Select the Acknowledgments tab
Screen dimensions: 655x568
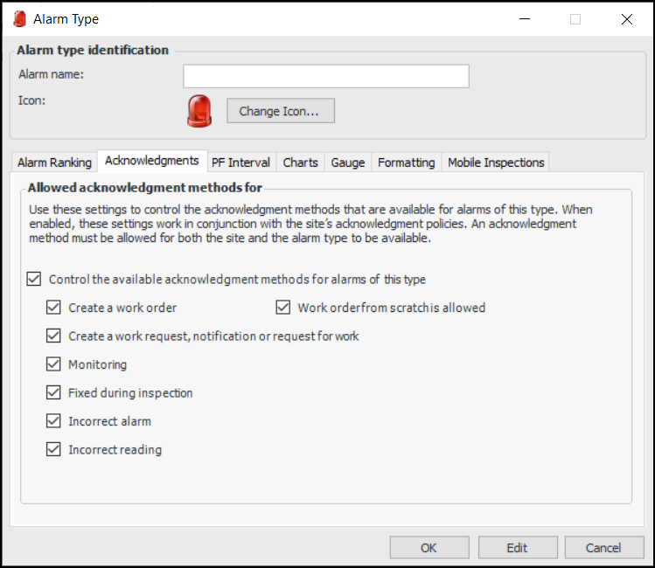pos(152,161)
